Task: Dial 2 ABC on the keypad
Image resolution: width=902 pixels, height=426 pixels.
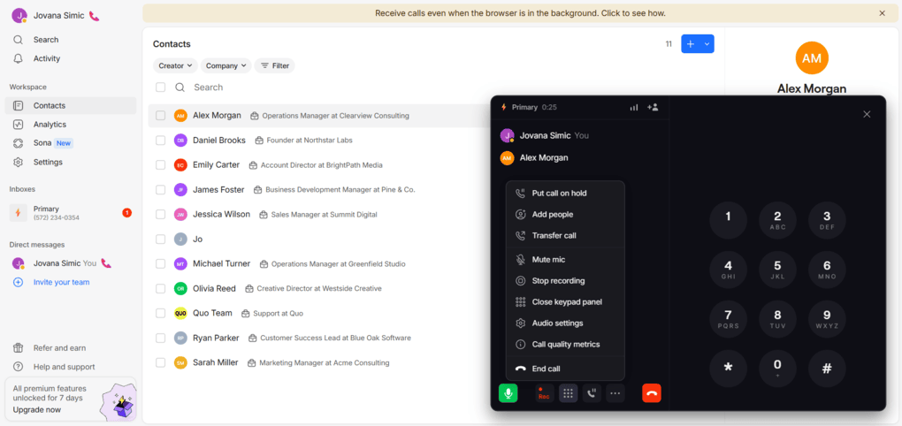Action: tap(777, 220)
